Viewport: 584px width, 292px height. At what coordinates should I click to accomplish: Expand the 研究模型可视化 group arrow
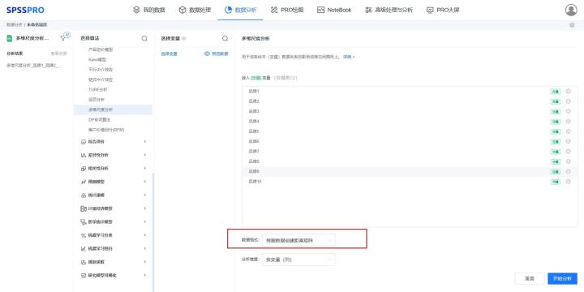pos(145,276)
